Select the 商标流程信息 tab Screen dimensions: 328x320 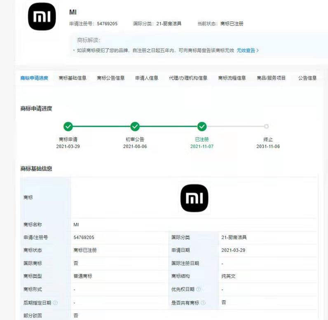[x=232, y=78]
